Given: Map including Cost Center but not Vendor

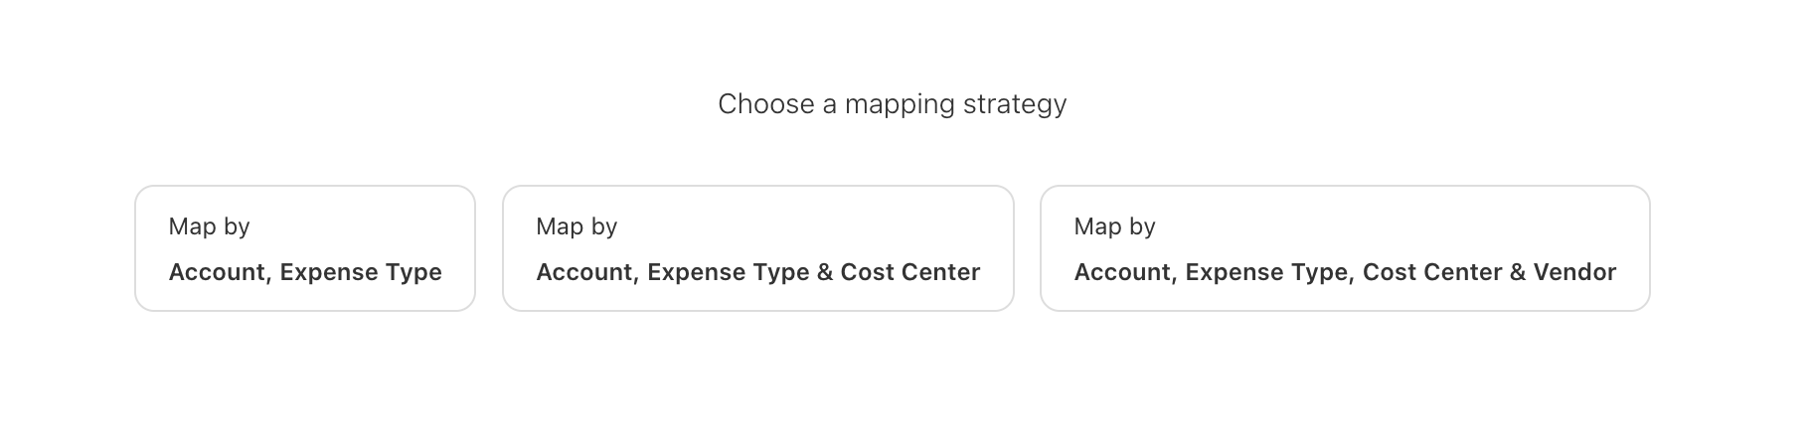Looking at the screenshot, I should tap(757, 248).
